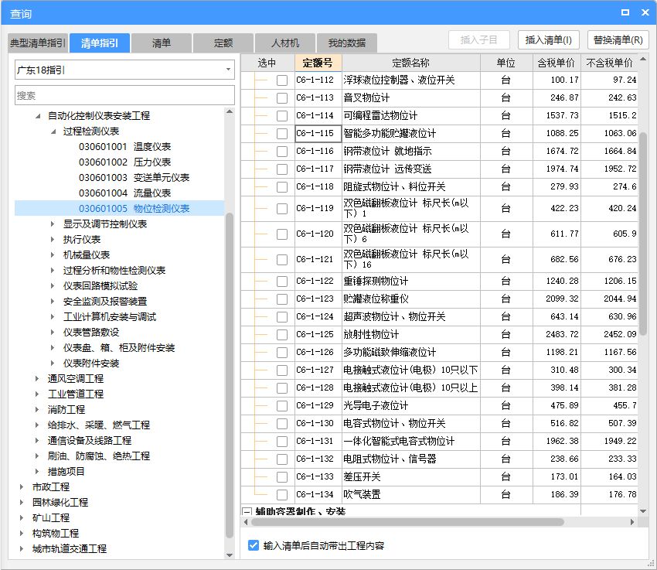This screenshot has width=657, height=570.
Task: Open the 人材机 tab
Action: [x=285, y=43]
